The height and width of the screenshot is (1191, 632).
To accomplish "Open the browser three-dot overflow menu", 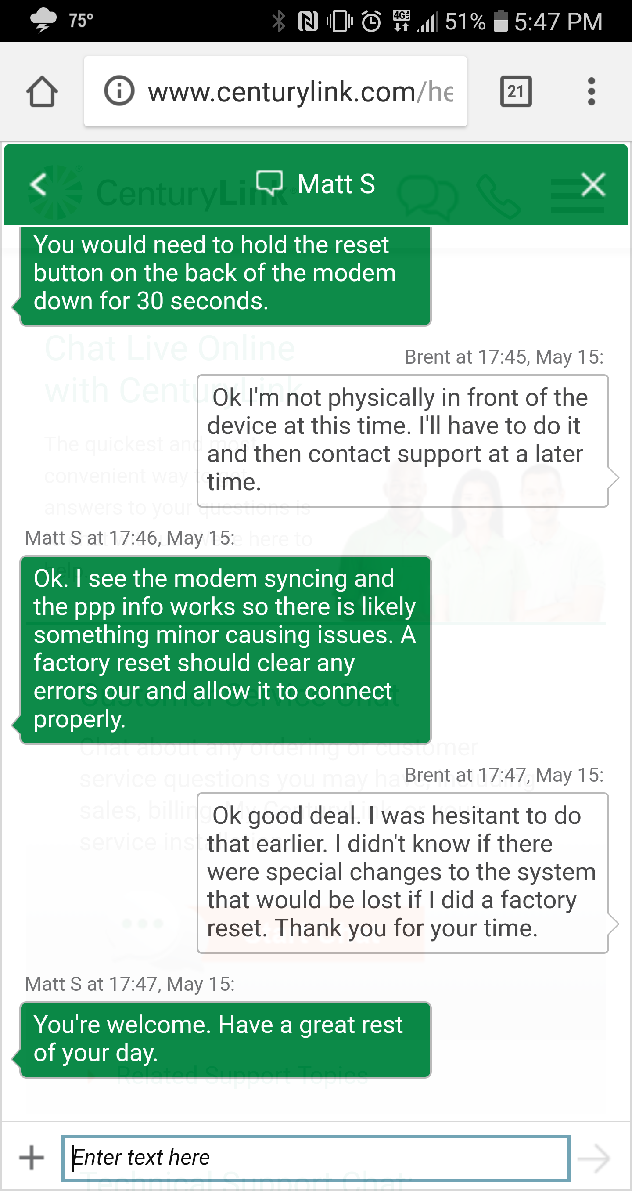I will [591, 91].
